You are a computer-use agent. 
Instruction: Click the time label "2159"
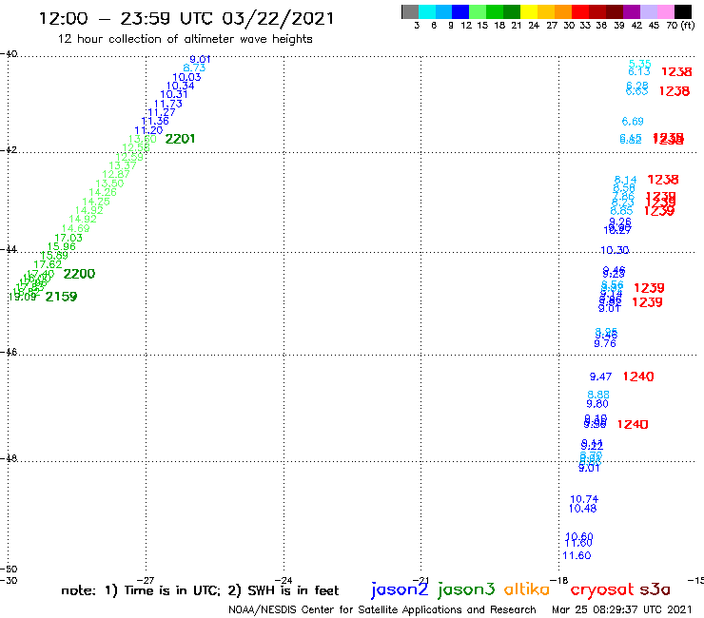pos(62,297)
